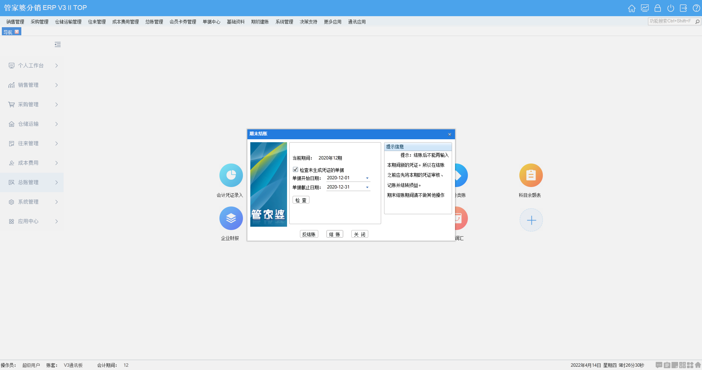Image resolution: width=702 pixels, height=370 pixels.
Task: Open the 销售管理 top menu
Action: coord(15,22)
